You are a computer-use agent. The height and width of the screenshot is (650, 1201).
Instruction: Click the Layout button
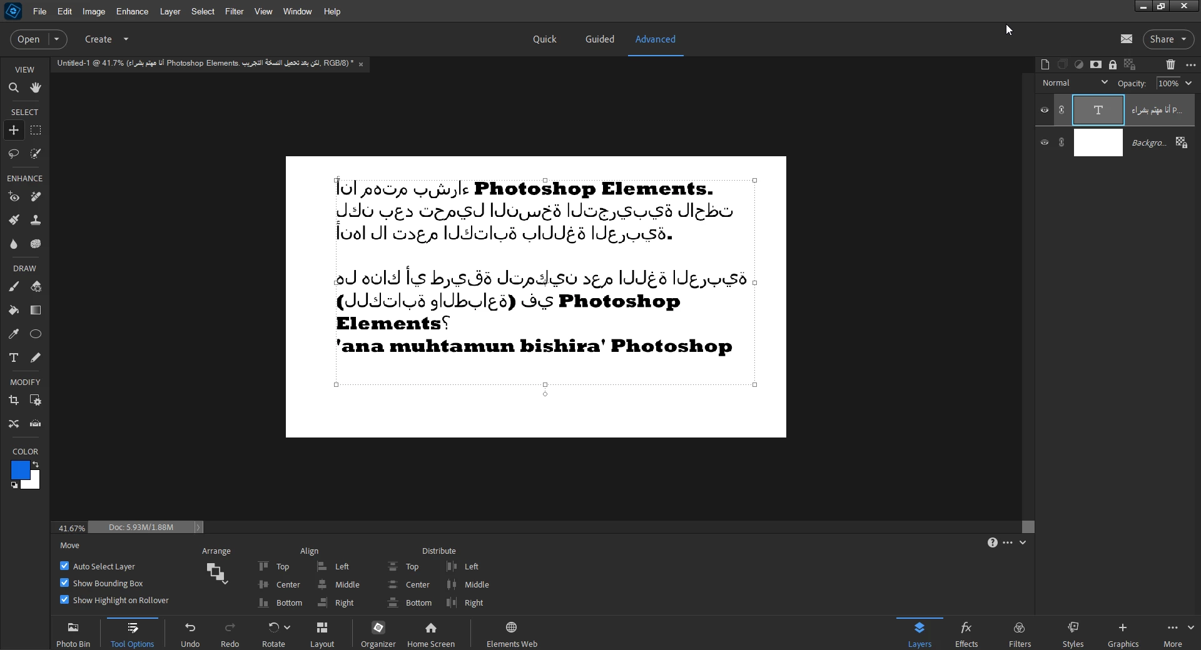pos(322,634)
